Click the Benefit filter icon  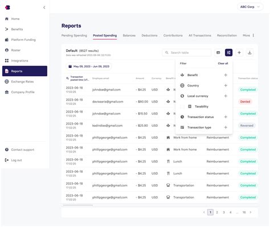click(x=182, y=75)
